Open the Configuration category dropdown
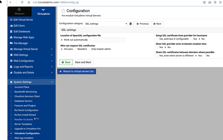The width and height of the screenshot is (223, 140). 106,24
